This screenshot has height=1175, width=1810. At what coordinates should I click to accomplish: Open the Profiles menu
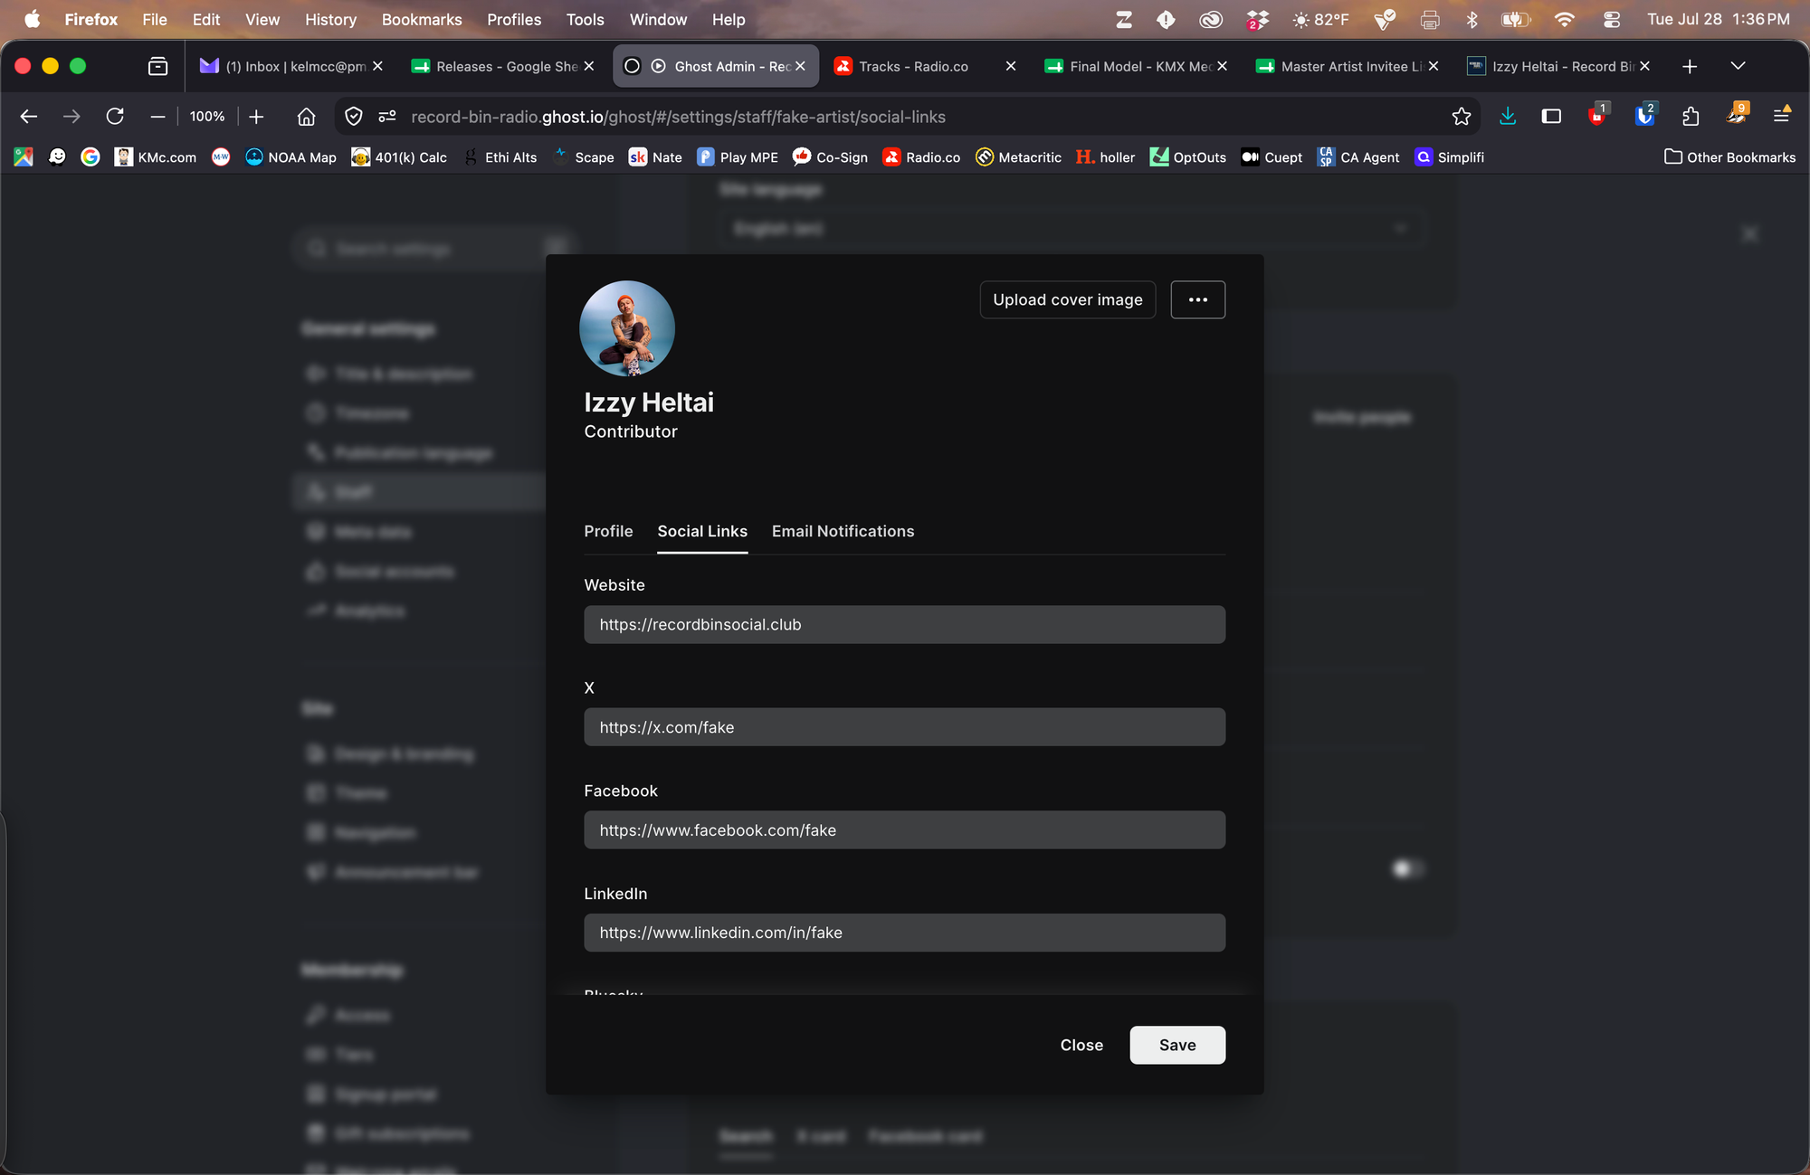click(x=514, y=19)
